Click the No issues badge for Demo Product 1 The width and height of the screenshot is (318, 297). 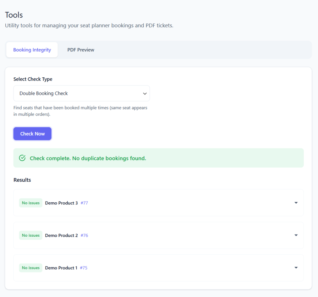pyautogui.click(x=31, y=268)
